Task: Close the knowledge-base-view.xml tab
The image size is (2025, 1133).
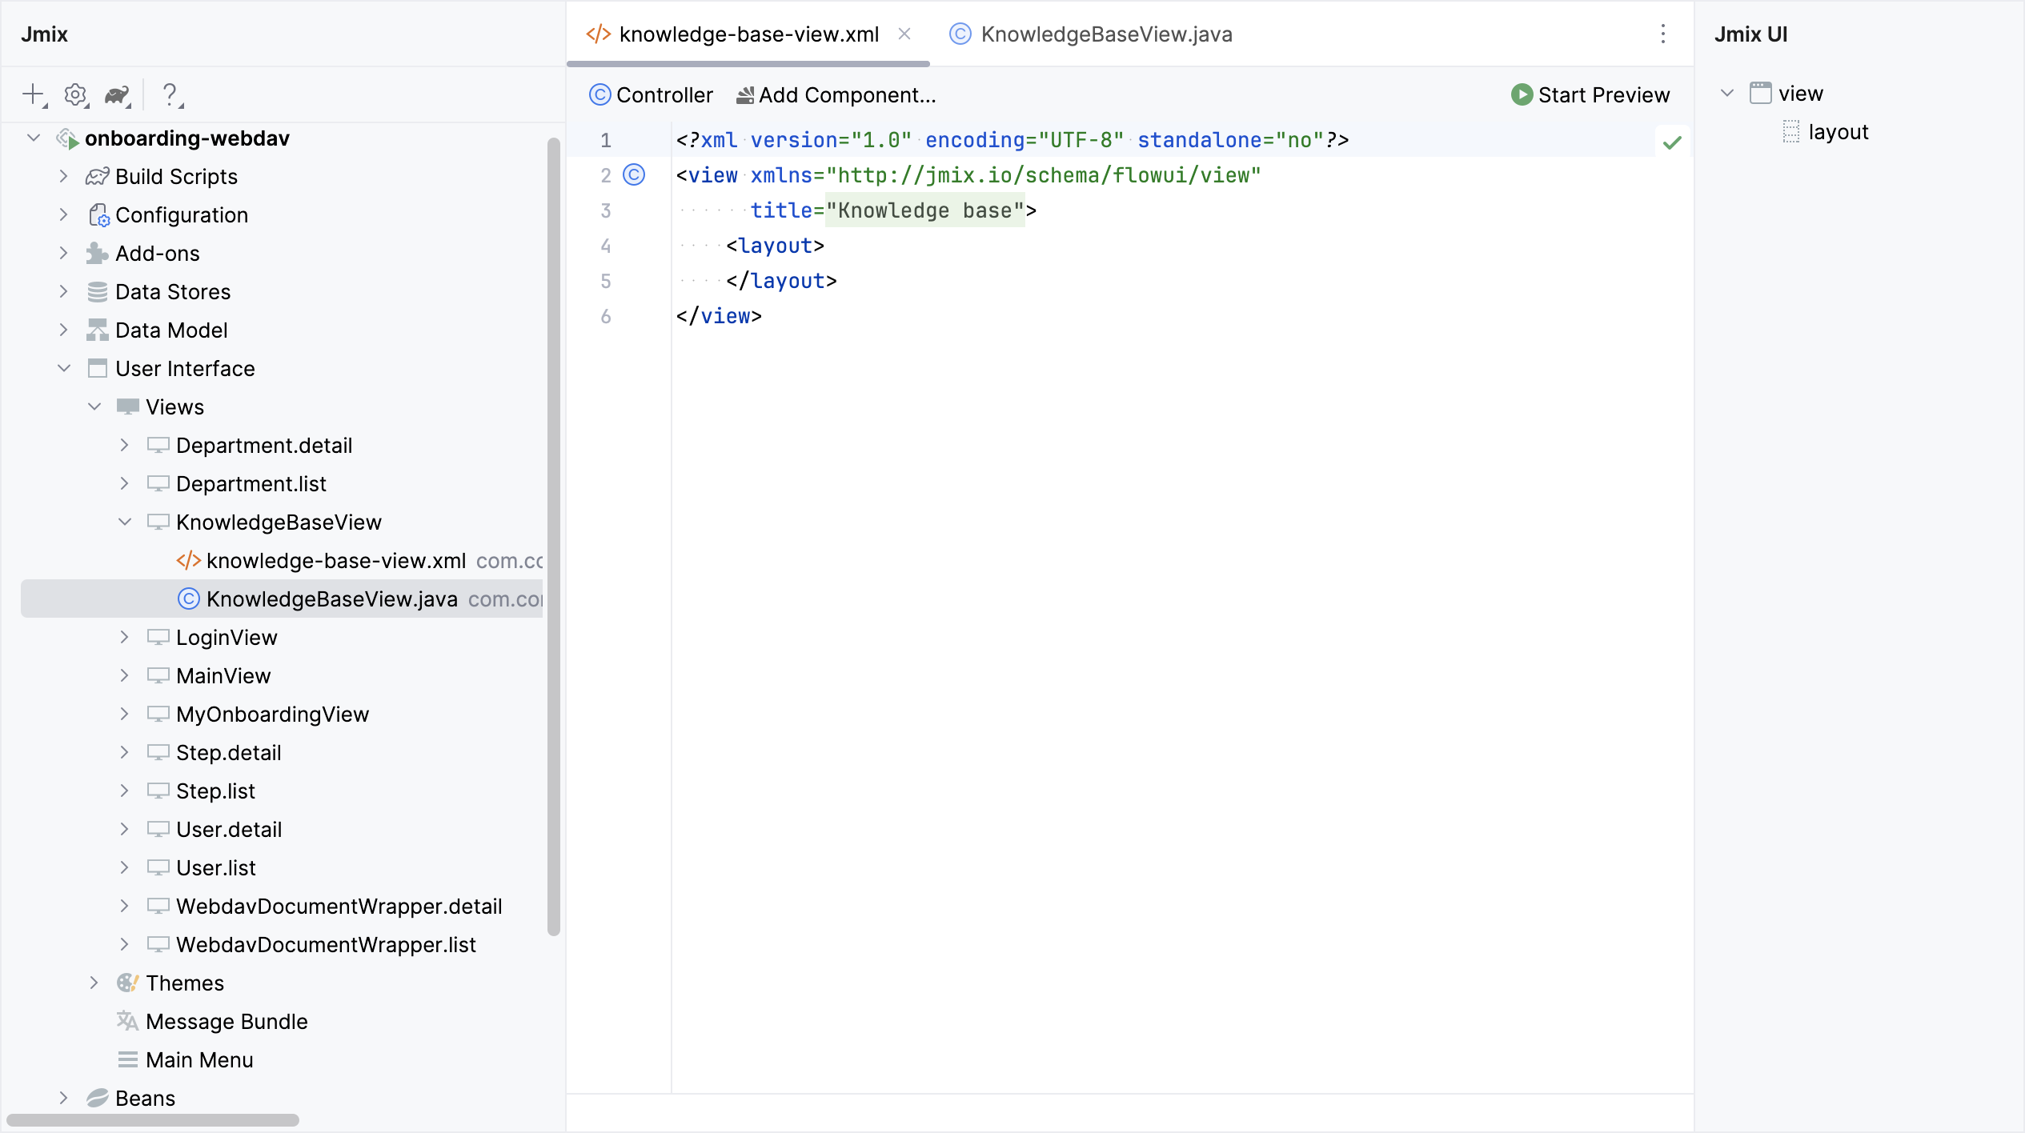Action: pyautogui.click(x=904, y=34)
